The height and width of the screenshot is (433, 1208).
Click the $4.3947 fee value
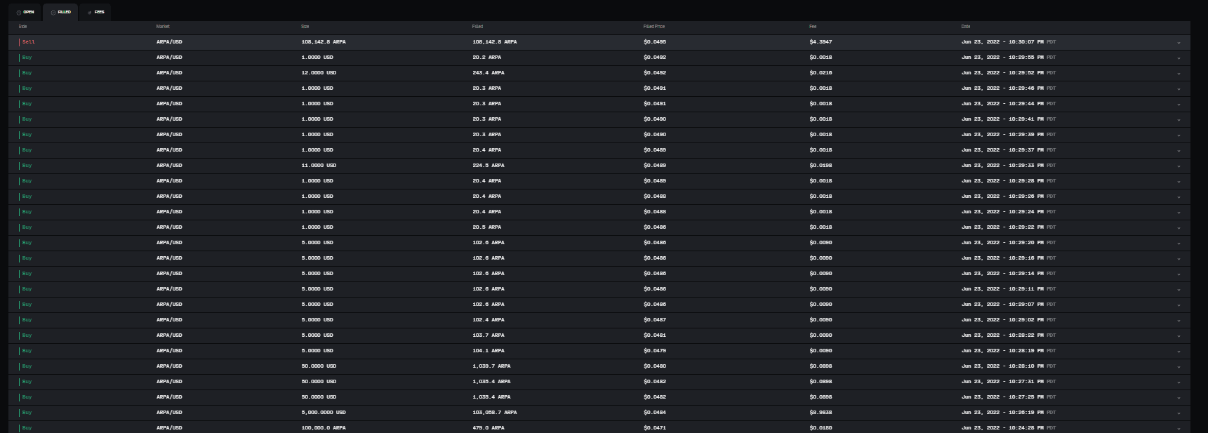click(x=821, y=42)
